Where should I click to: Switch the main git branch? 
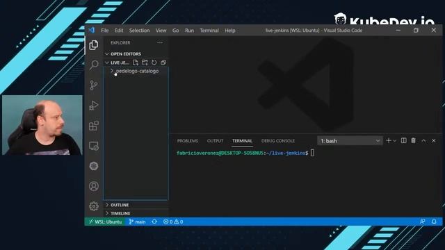tap(138, 222)
